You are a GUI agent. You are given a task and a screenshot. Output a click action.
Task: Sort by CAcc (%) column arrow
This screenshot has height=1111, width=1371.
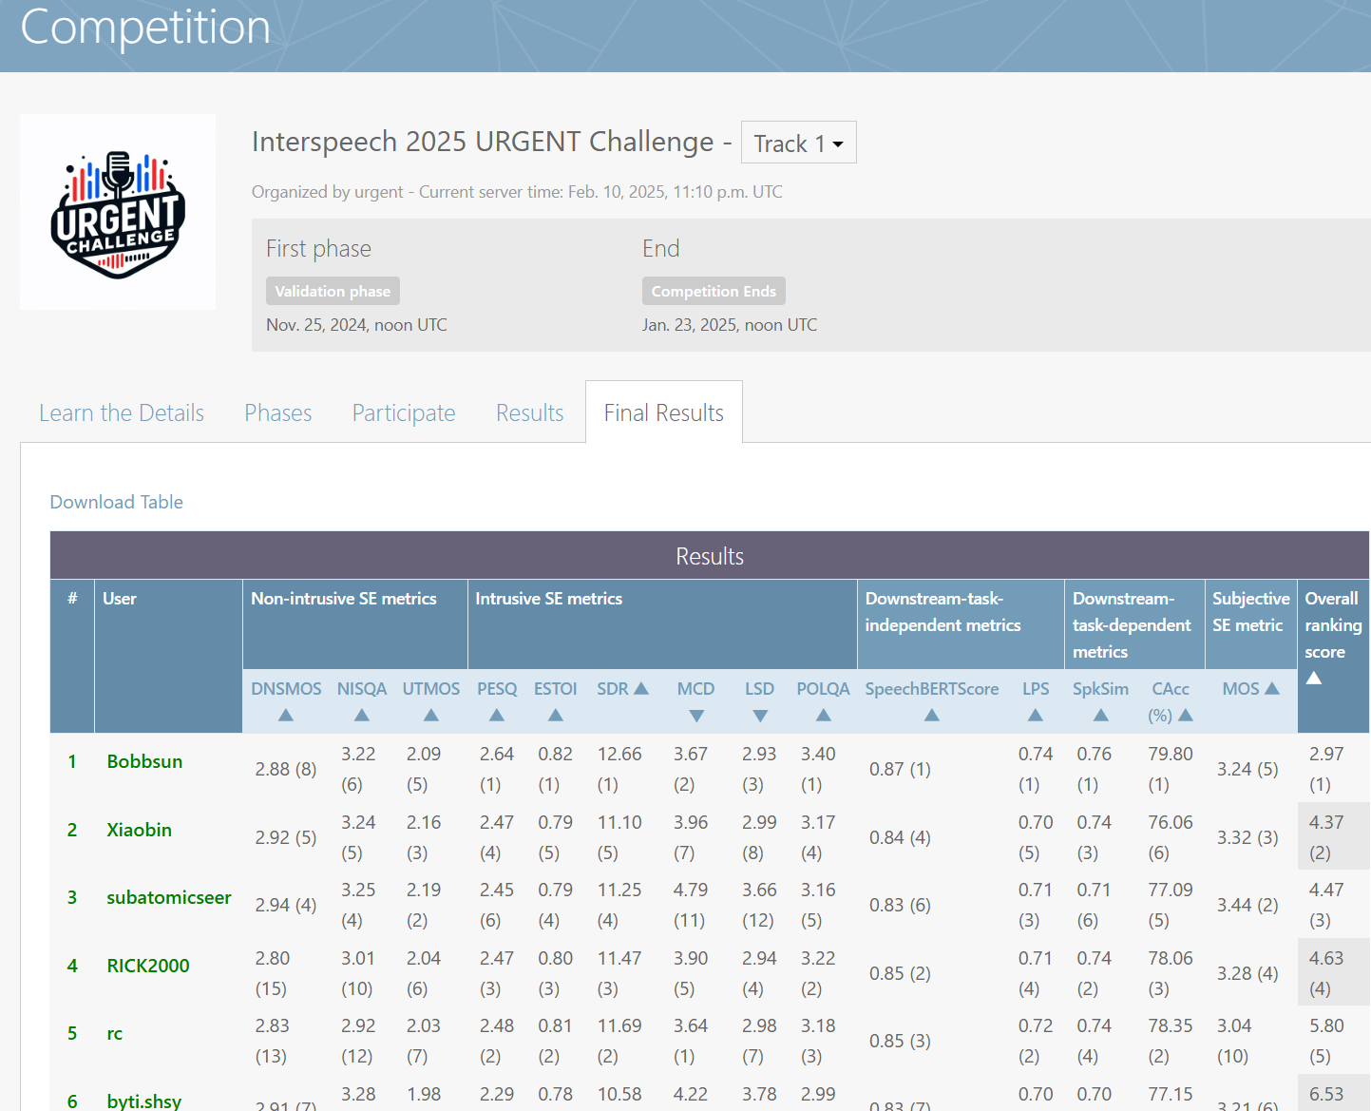[1186, 716]
